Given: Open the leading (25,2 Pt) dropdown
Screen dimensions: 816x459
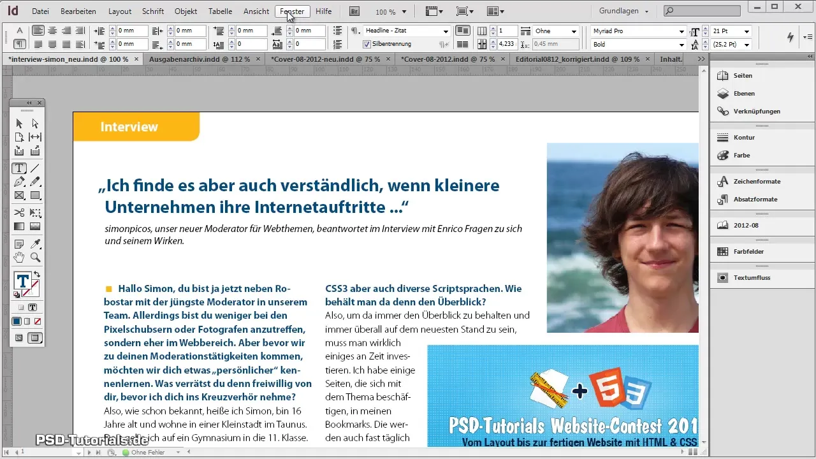Looking at the screenshot, I should [747, 44].
